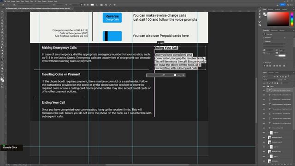Open font family dropdown in options bar
The image size is (295, 166).
point(26,5)
